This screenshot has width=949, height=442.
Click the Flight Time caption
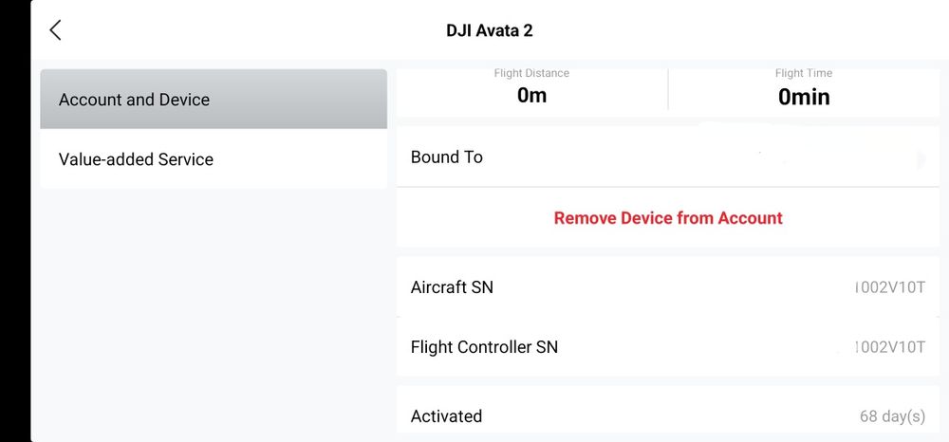tap(803, 73)
